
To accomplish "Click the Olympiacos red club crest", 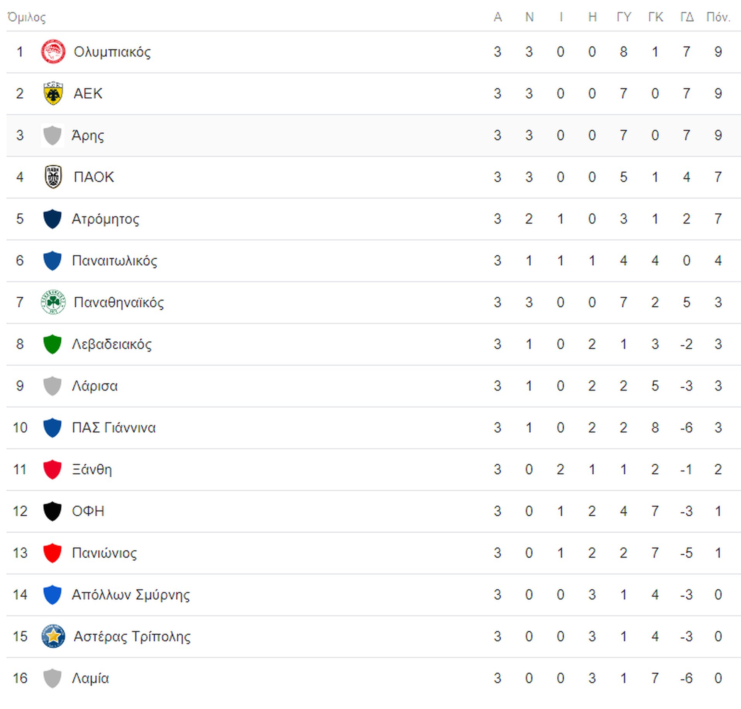I will coord(53,51).
